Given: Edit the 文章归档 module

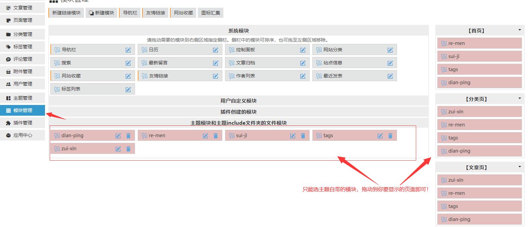Looking at the screenshot, I should point(303,63).
